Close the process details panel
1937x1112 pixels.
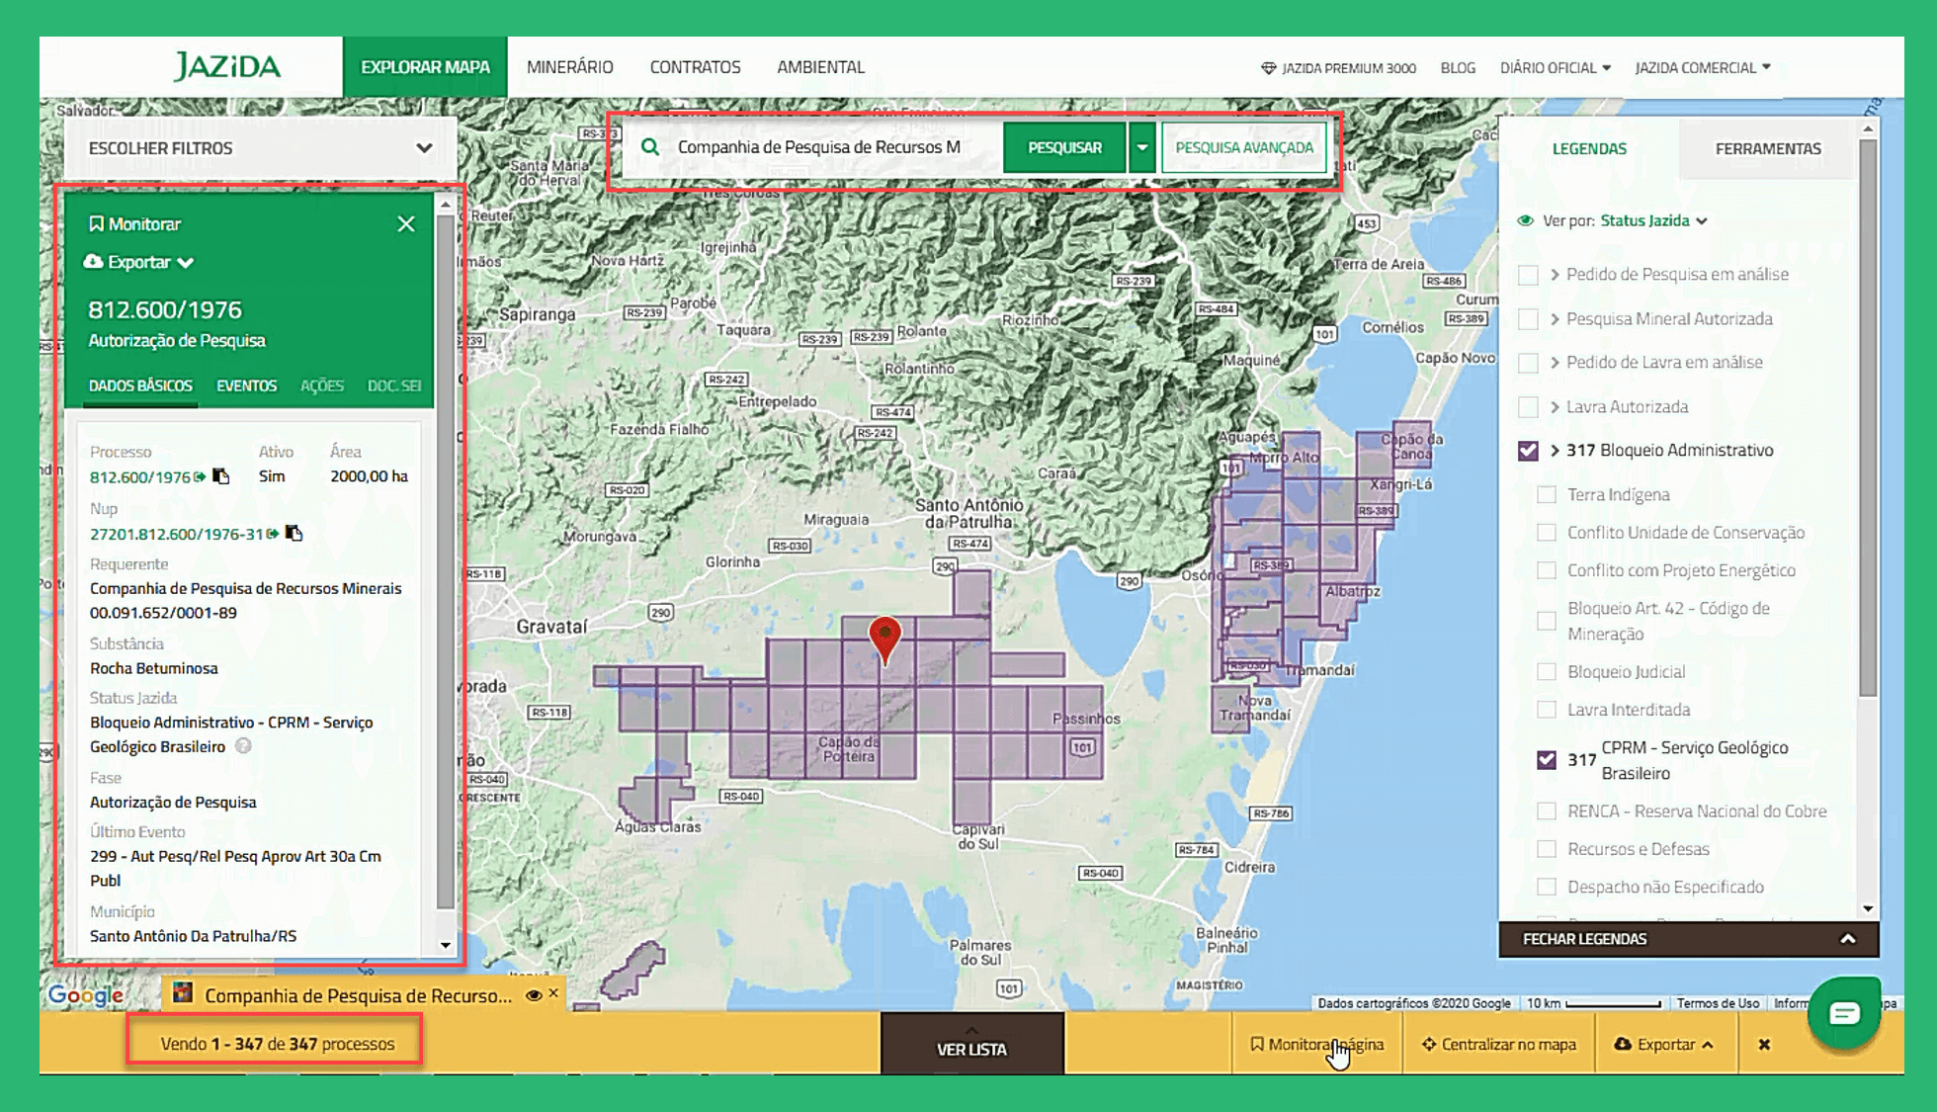406,224
